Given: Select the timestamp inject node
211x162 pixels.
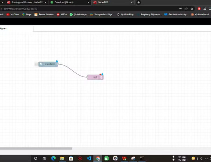Looking at the screenshot, I should (x=50, y=64).
